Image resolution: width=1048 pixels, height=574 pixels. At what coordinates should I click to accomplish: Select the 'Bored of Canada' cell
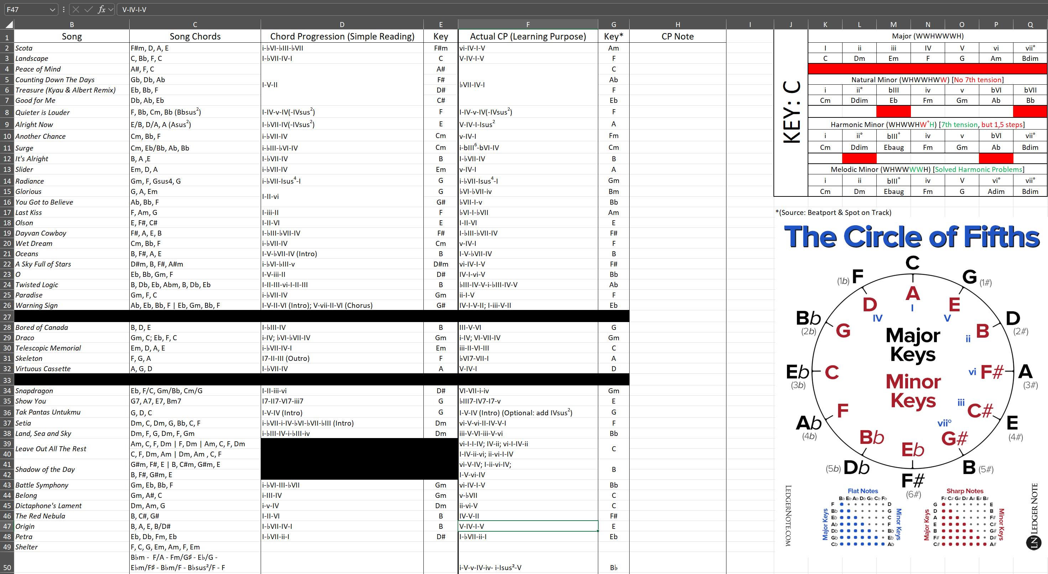72,327
